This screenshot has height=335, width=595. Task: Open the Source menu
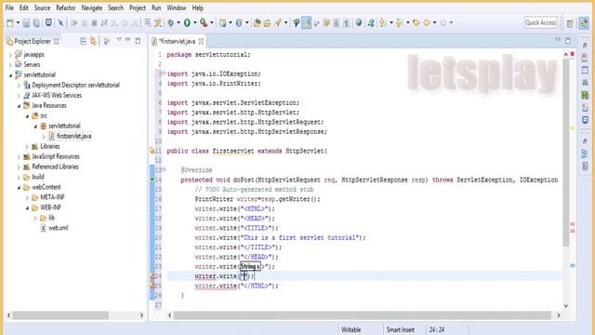[x=42, y=7]
